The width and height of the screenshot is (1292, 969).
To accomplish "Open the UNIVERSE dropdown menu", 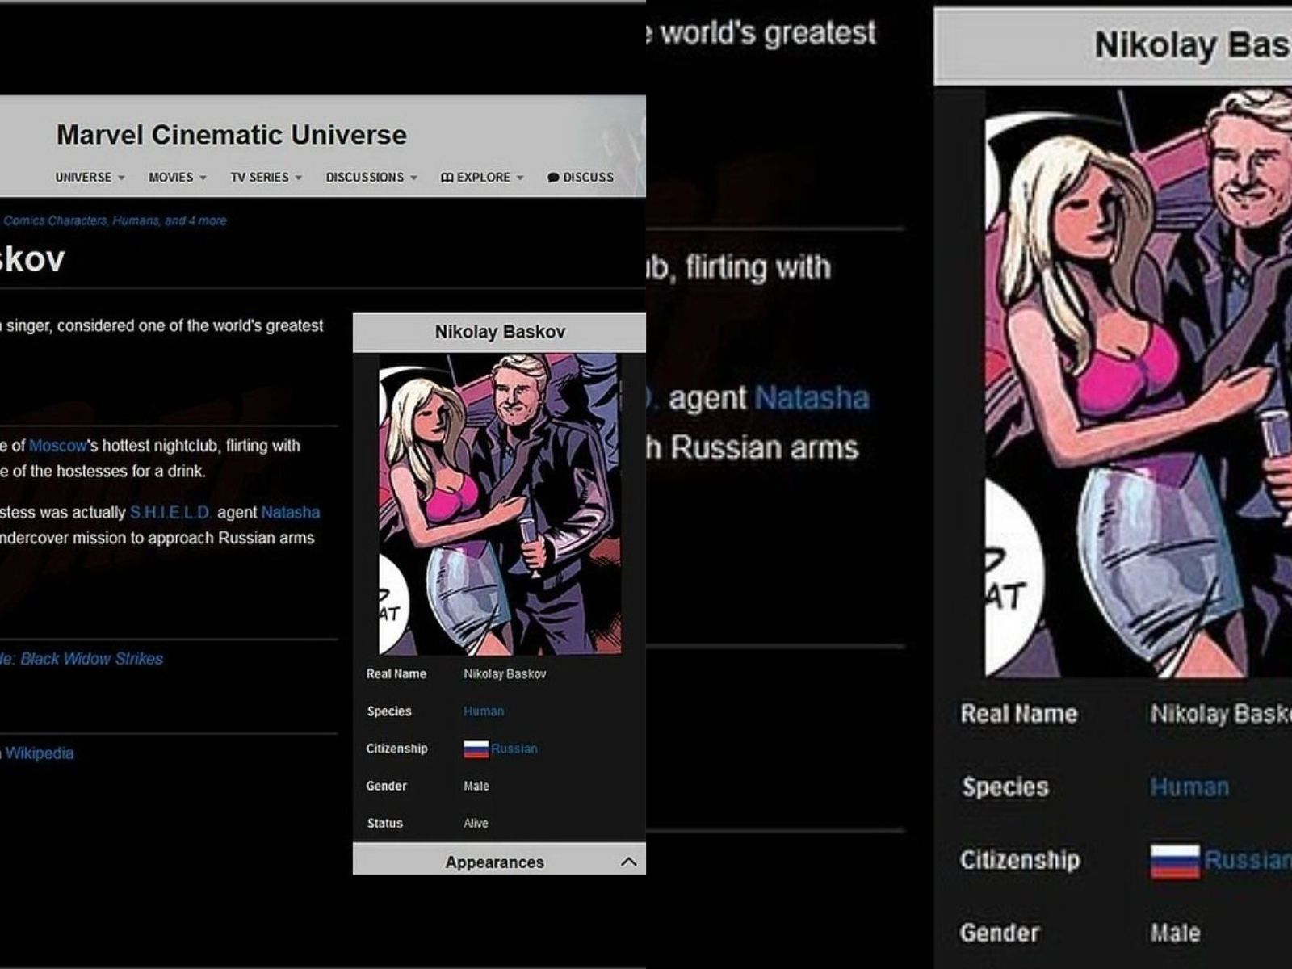I will (x=90, y=177).
